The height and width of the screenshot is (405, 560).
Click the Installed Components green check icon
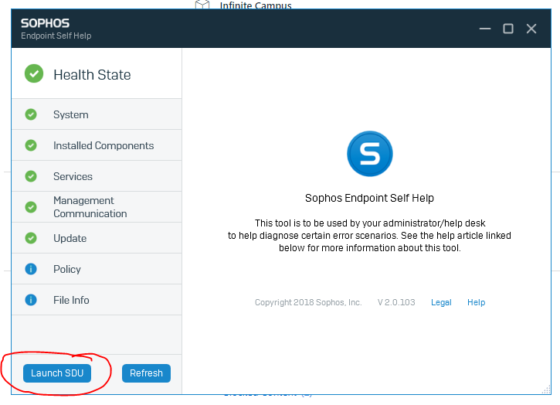[31, 145]
